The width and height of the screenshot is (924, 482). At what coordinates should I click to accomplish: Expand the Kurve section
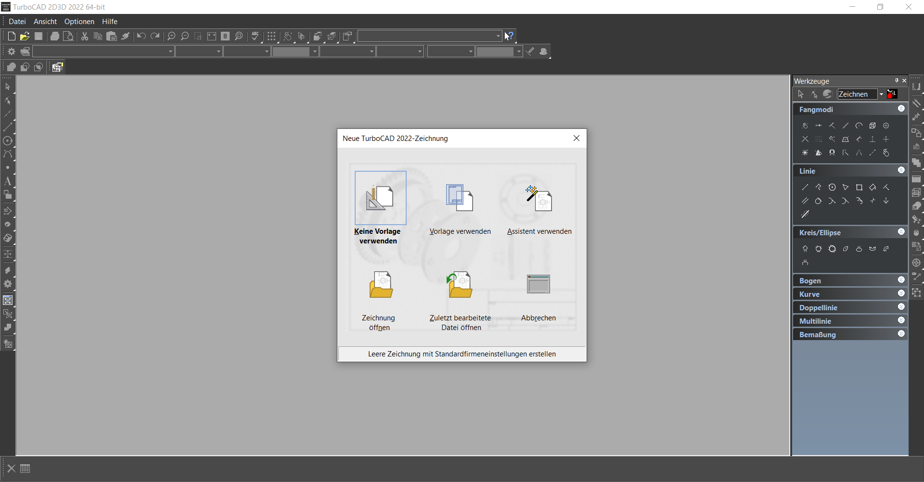click(x=901, y=293)
